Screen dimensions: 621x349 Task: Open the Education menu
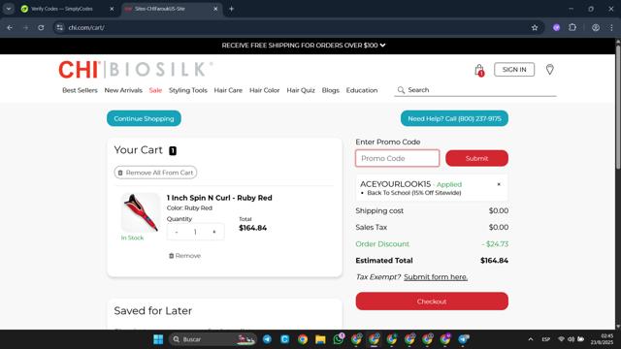[x=362, y=90]
